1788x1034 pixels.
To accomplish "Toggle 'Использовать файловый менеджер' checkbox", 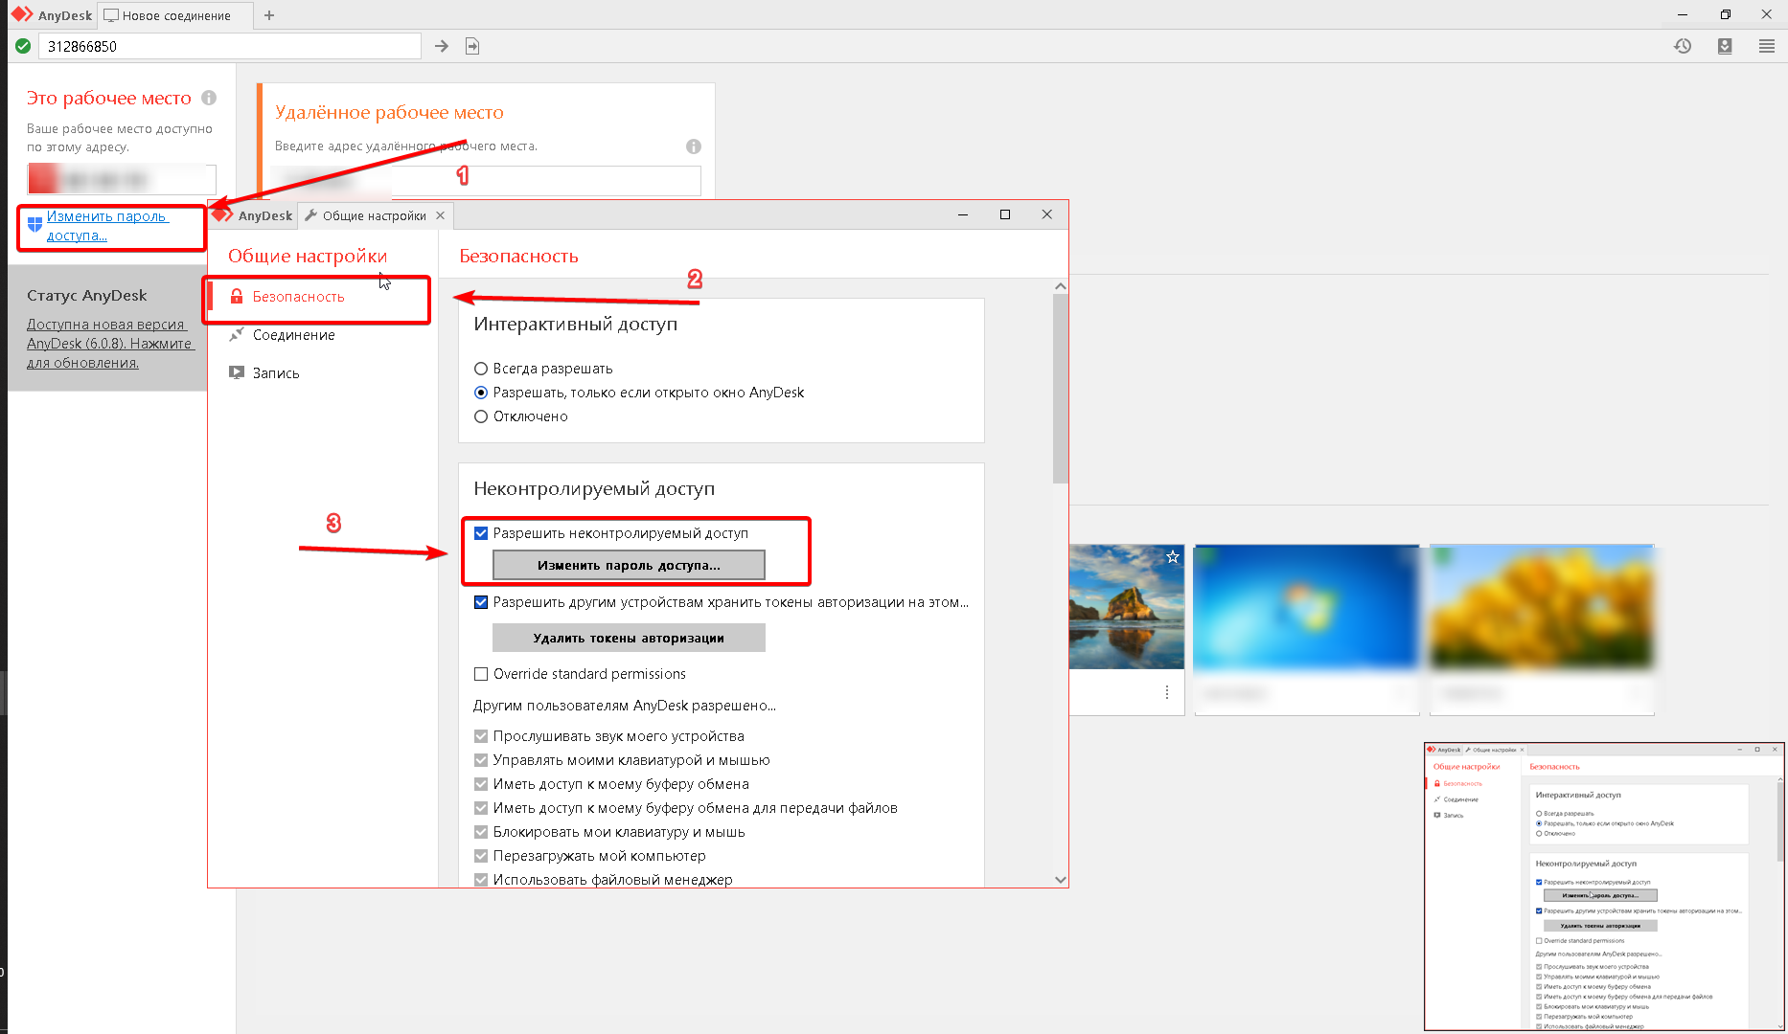I will pos(481,879).
